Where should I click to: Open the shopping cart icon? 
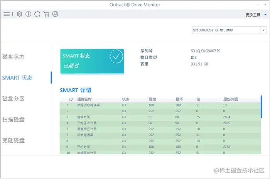pyautogui.click(x=46, y=14)
